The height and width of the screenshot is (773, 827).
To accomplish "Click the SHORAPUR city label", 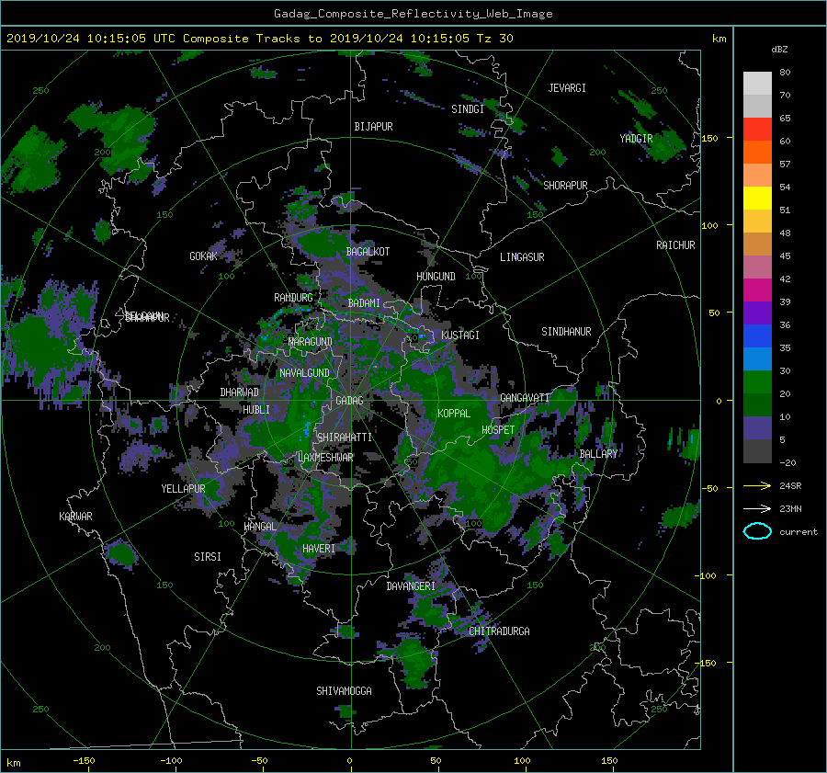I will (x=565, y=186).
